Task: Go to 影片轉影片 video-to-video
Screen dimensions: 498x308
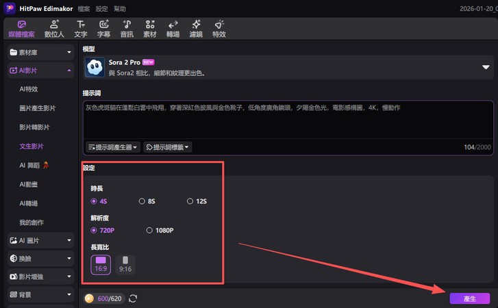Action: [x=34, y=127]
